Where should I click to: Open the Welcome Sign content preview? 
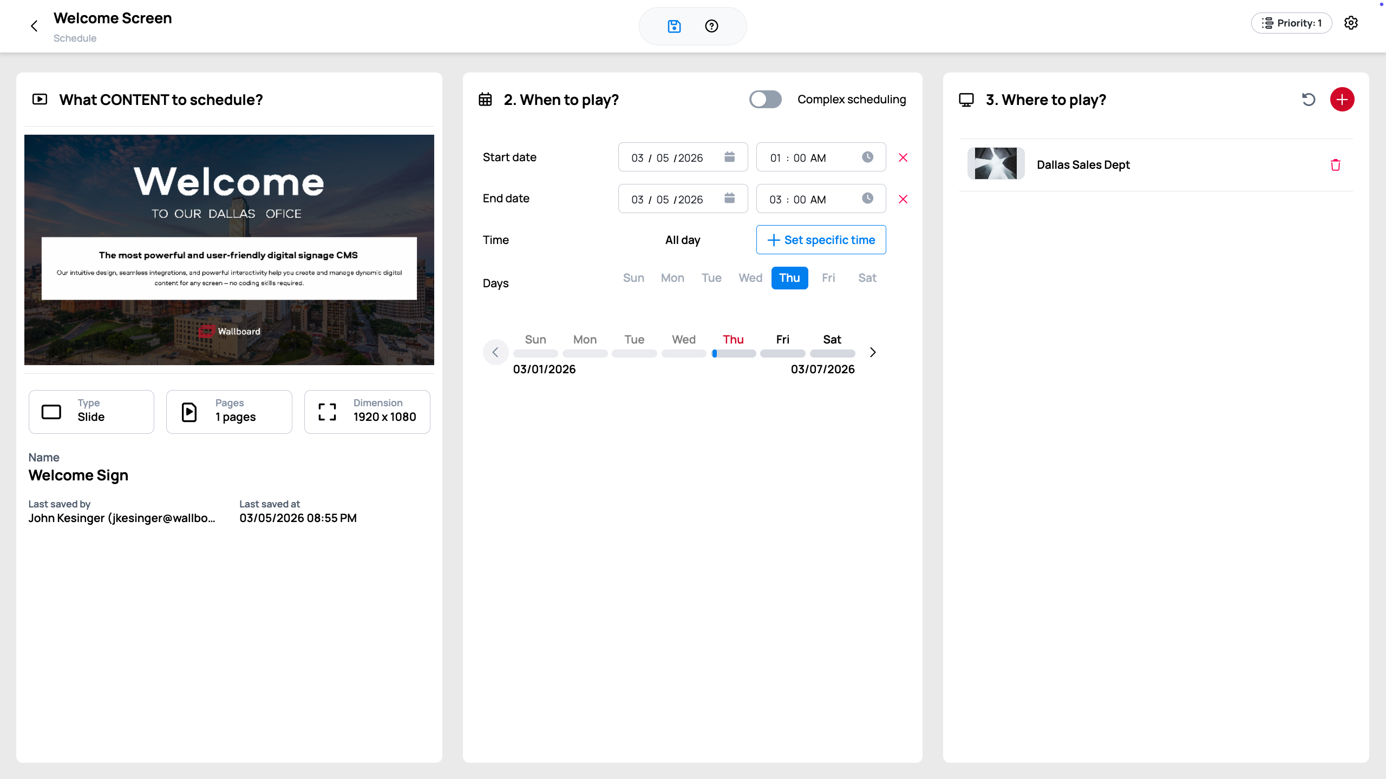229,250
